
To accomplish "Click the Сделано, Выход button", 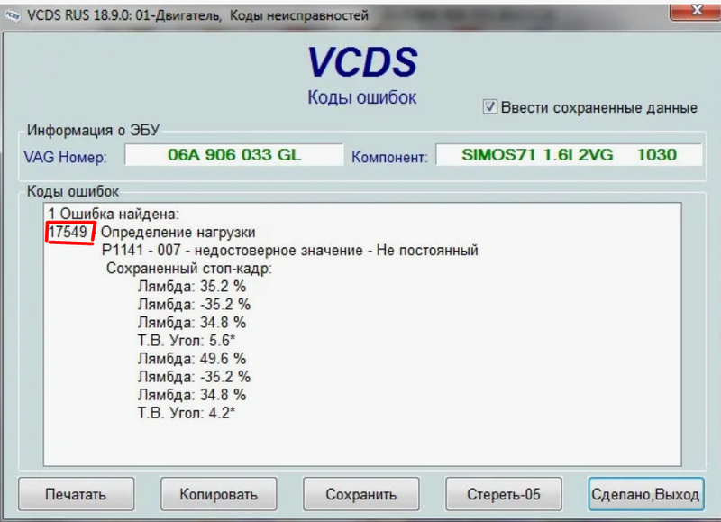I will [x=646, y=494].
